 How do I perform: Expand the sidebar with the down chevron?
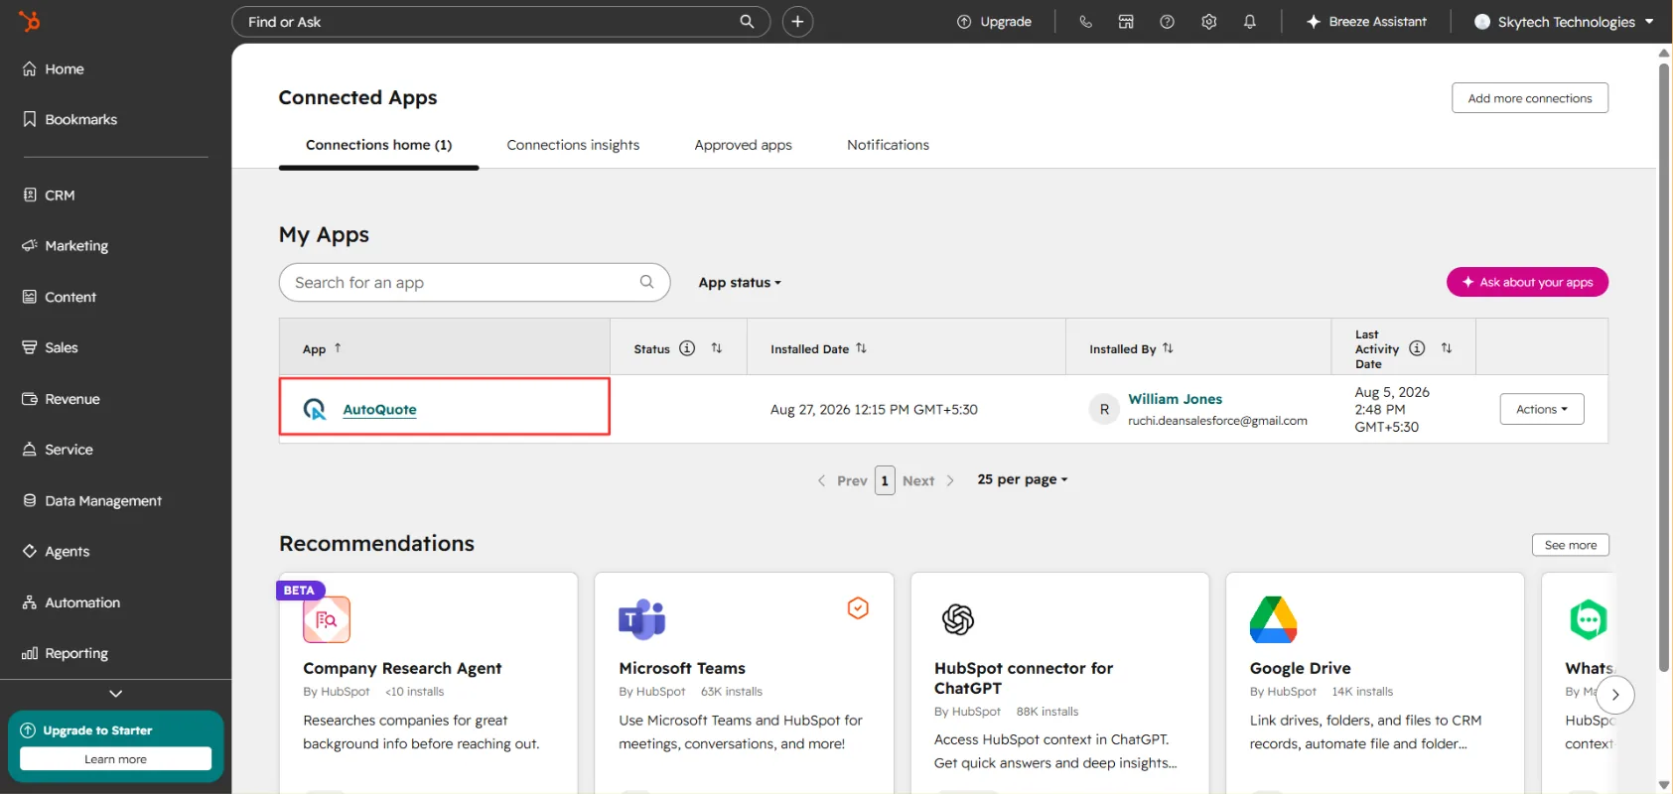116,694
